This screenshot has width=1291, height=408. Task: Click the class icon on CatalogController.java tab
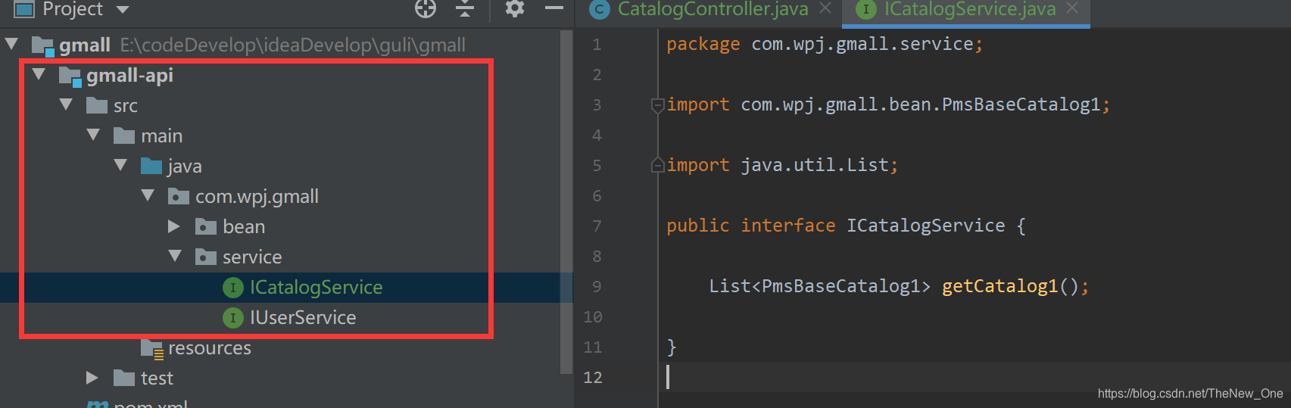[600, 9]
